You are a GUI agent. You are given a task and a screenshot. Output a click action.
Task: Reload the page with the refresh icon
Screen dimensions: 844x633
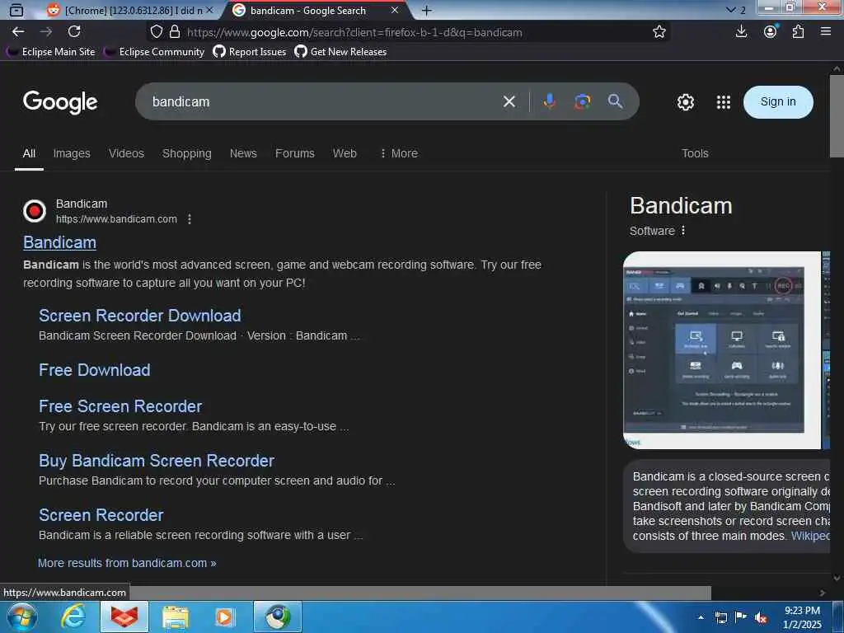pos(74,32)
